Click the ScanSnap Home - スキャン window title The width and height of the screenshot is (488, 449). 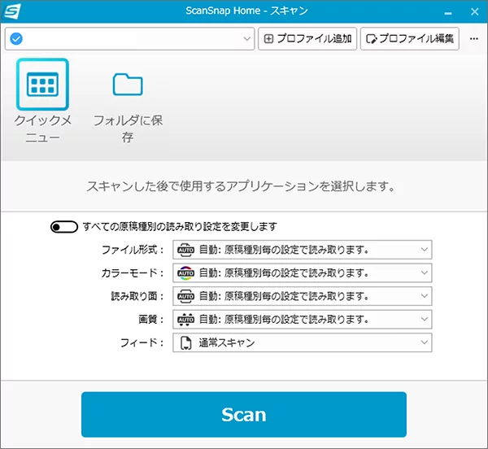point(246,11)
